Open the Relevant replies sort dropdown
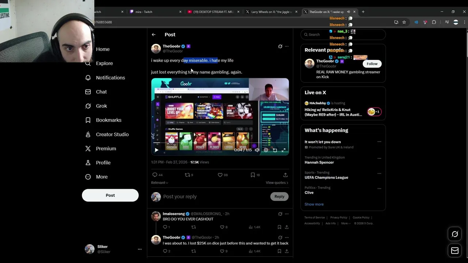This screenshot has width=468, height=263. click(x=159, y=183)
